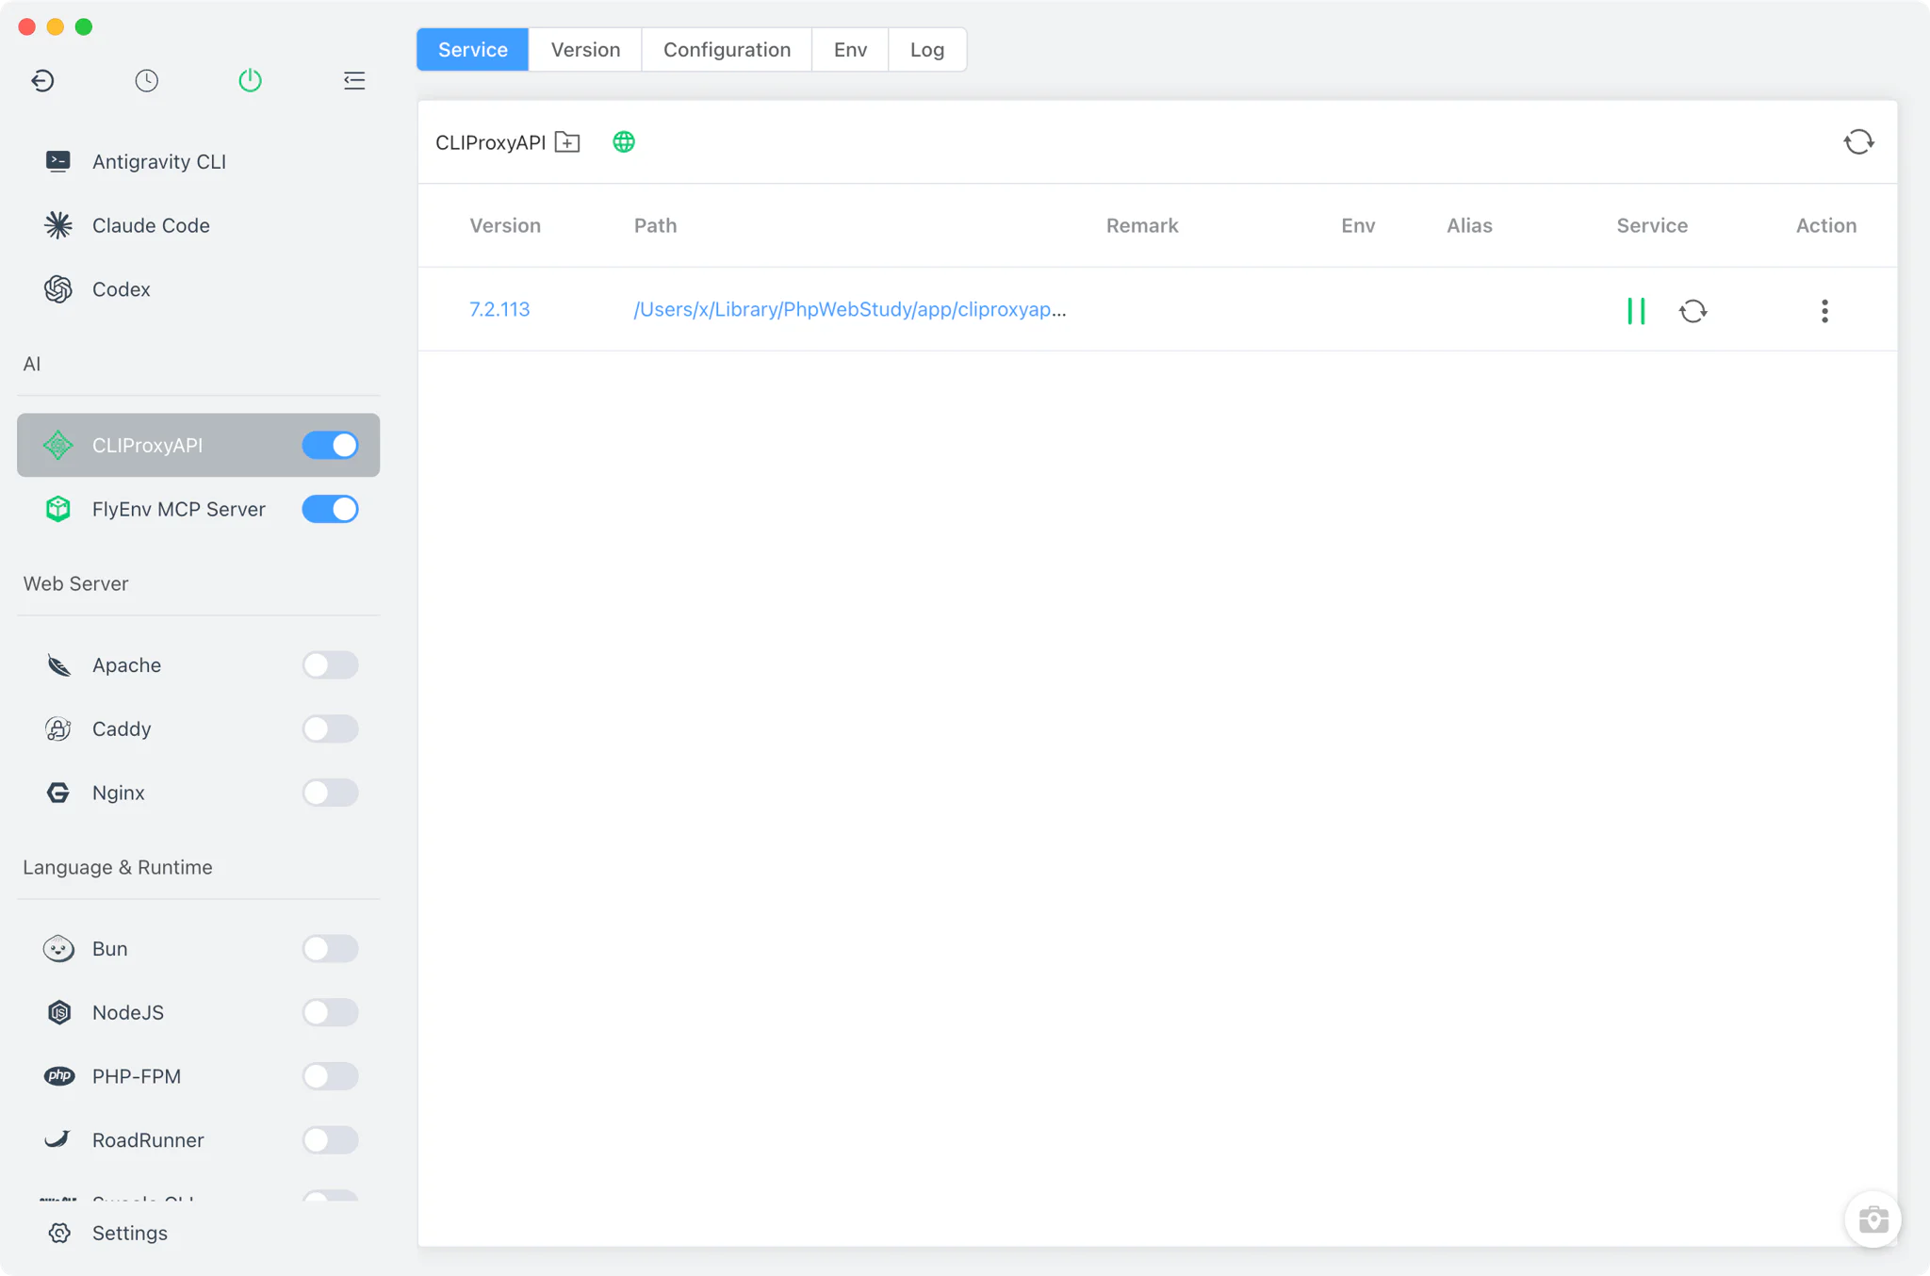Click the PHP-FPM logo icon
This screenshot has height=1276, width=1930.
click(x=58, y=1076)
